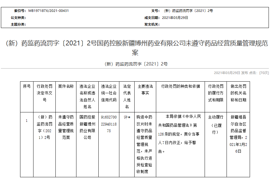Select credit code 916527002294011875
Image resolution: width=271 pixels, height=180 pixels.
[x=109, y=124]
